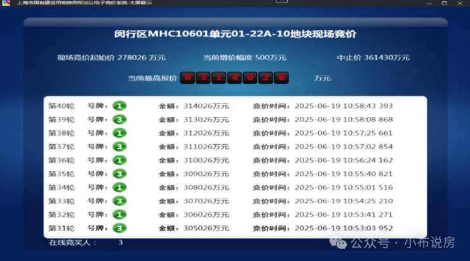Click the round label 第39轮

coord(61,119)
